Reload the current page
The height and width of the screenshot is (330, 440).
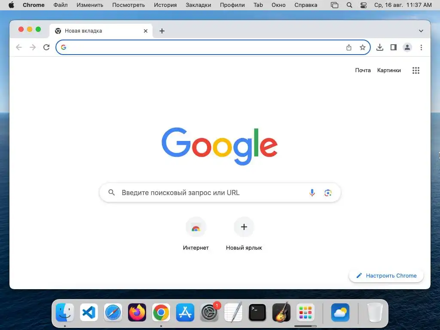pyautogui.click(x=46, y=47)
